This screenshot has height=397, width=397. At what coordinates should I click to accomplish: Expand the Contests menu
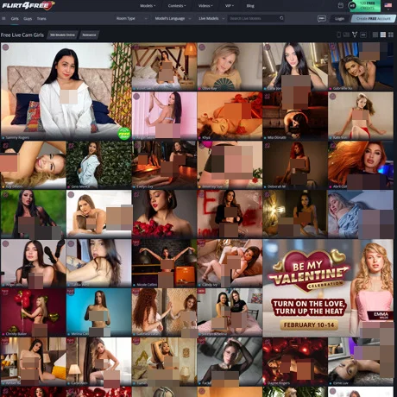point(177,6)
